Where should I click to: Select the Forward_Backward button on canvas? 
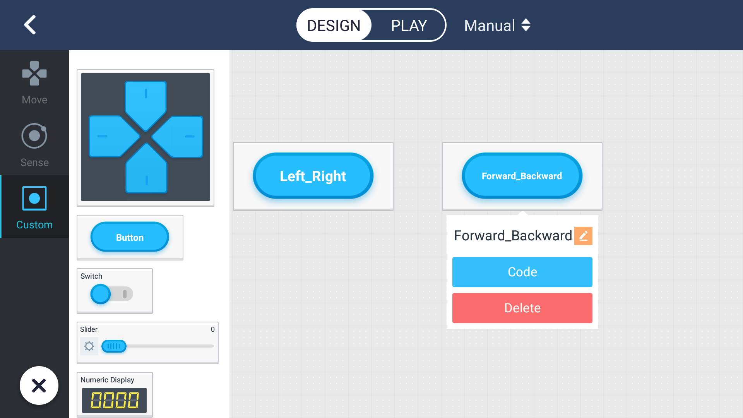[522, 176]
